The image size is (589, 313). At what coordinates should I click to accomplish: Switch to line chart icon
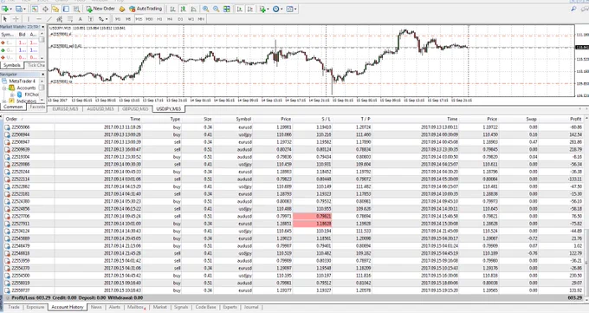(x=194, y=9)
